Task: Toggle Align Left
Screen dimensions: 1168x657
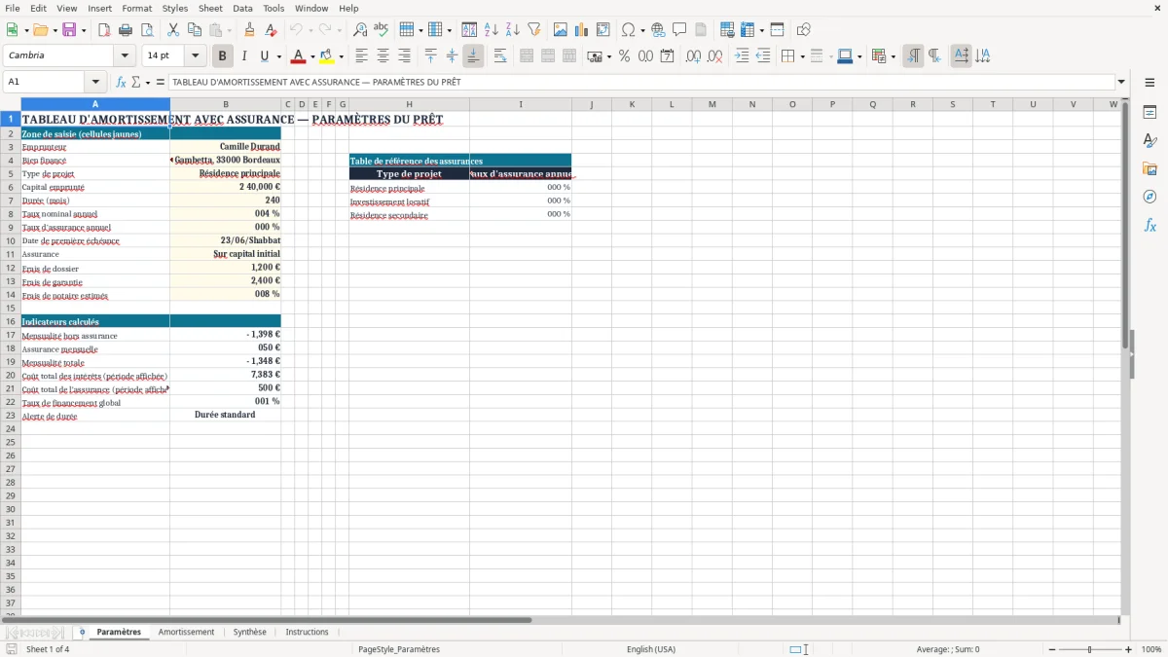Action: point(362,56)
